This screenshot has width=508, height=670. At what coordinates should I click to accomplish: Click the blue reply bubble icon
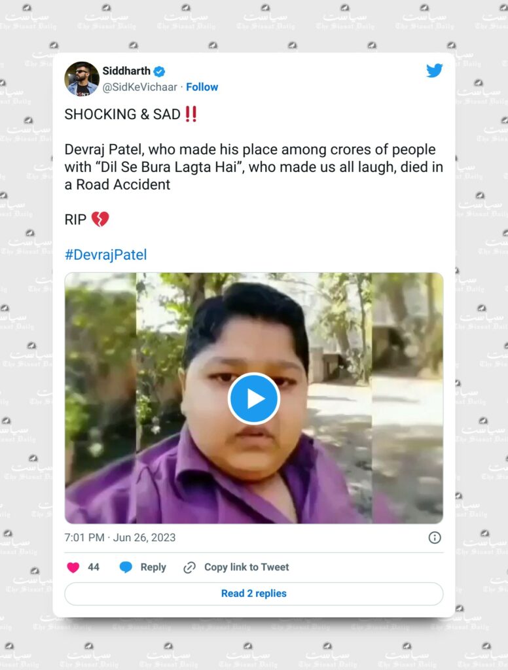coord(126,567)
